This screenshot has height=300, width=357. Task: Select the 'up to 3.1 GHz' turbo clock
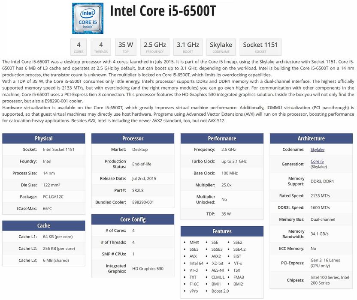coord(234,161)
